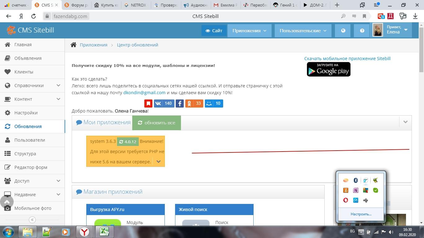
Task: Click the Odnoklassniki share icon showing 33
Action: point(194,104)
